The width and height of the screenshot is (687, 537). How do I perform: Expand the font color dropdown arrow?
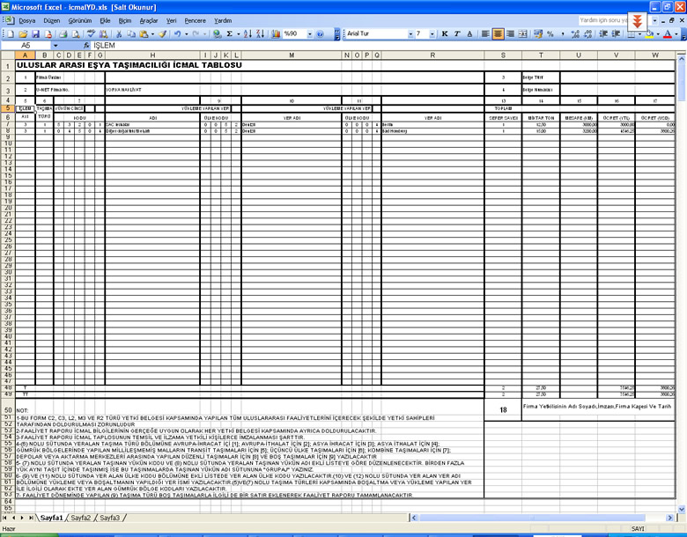pyautogui.click(x=676, y=33)
